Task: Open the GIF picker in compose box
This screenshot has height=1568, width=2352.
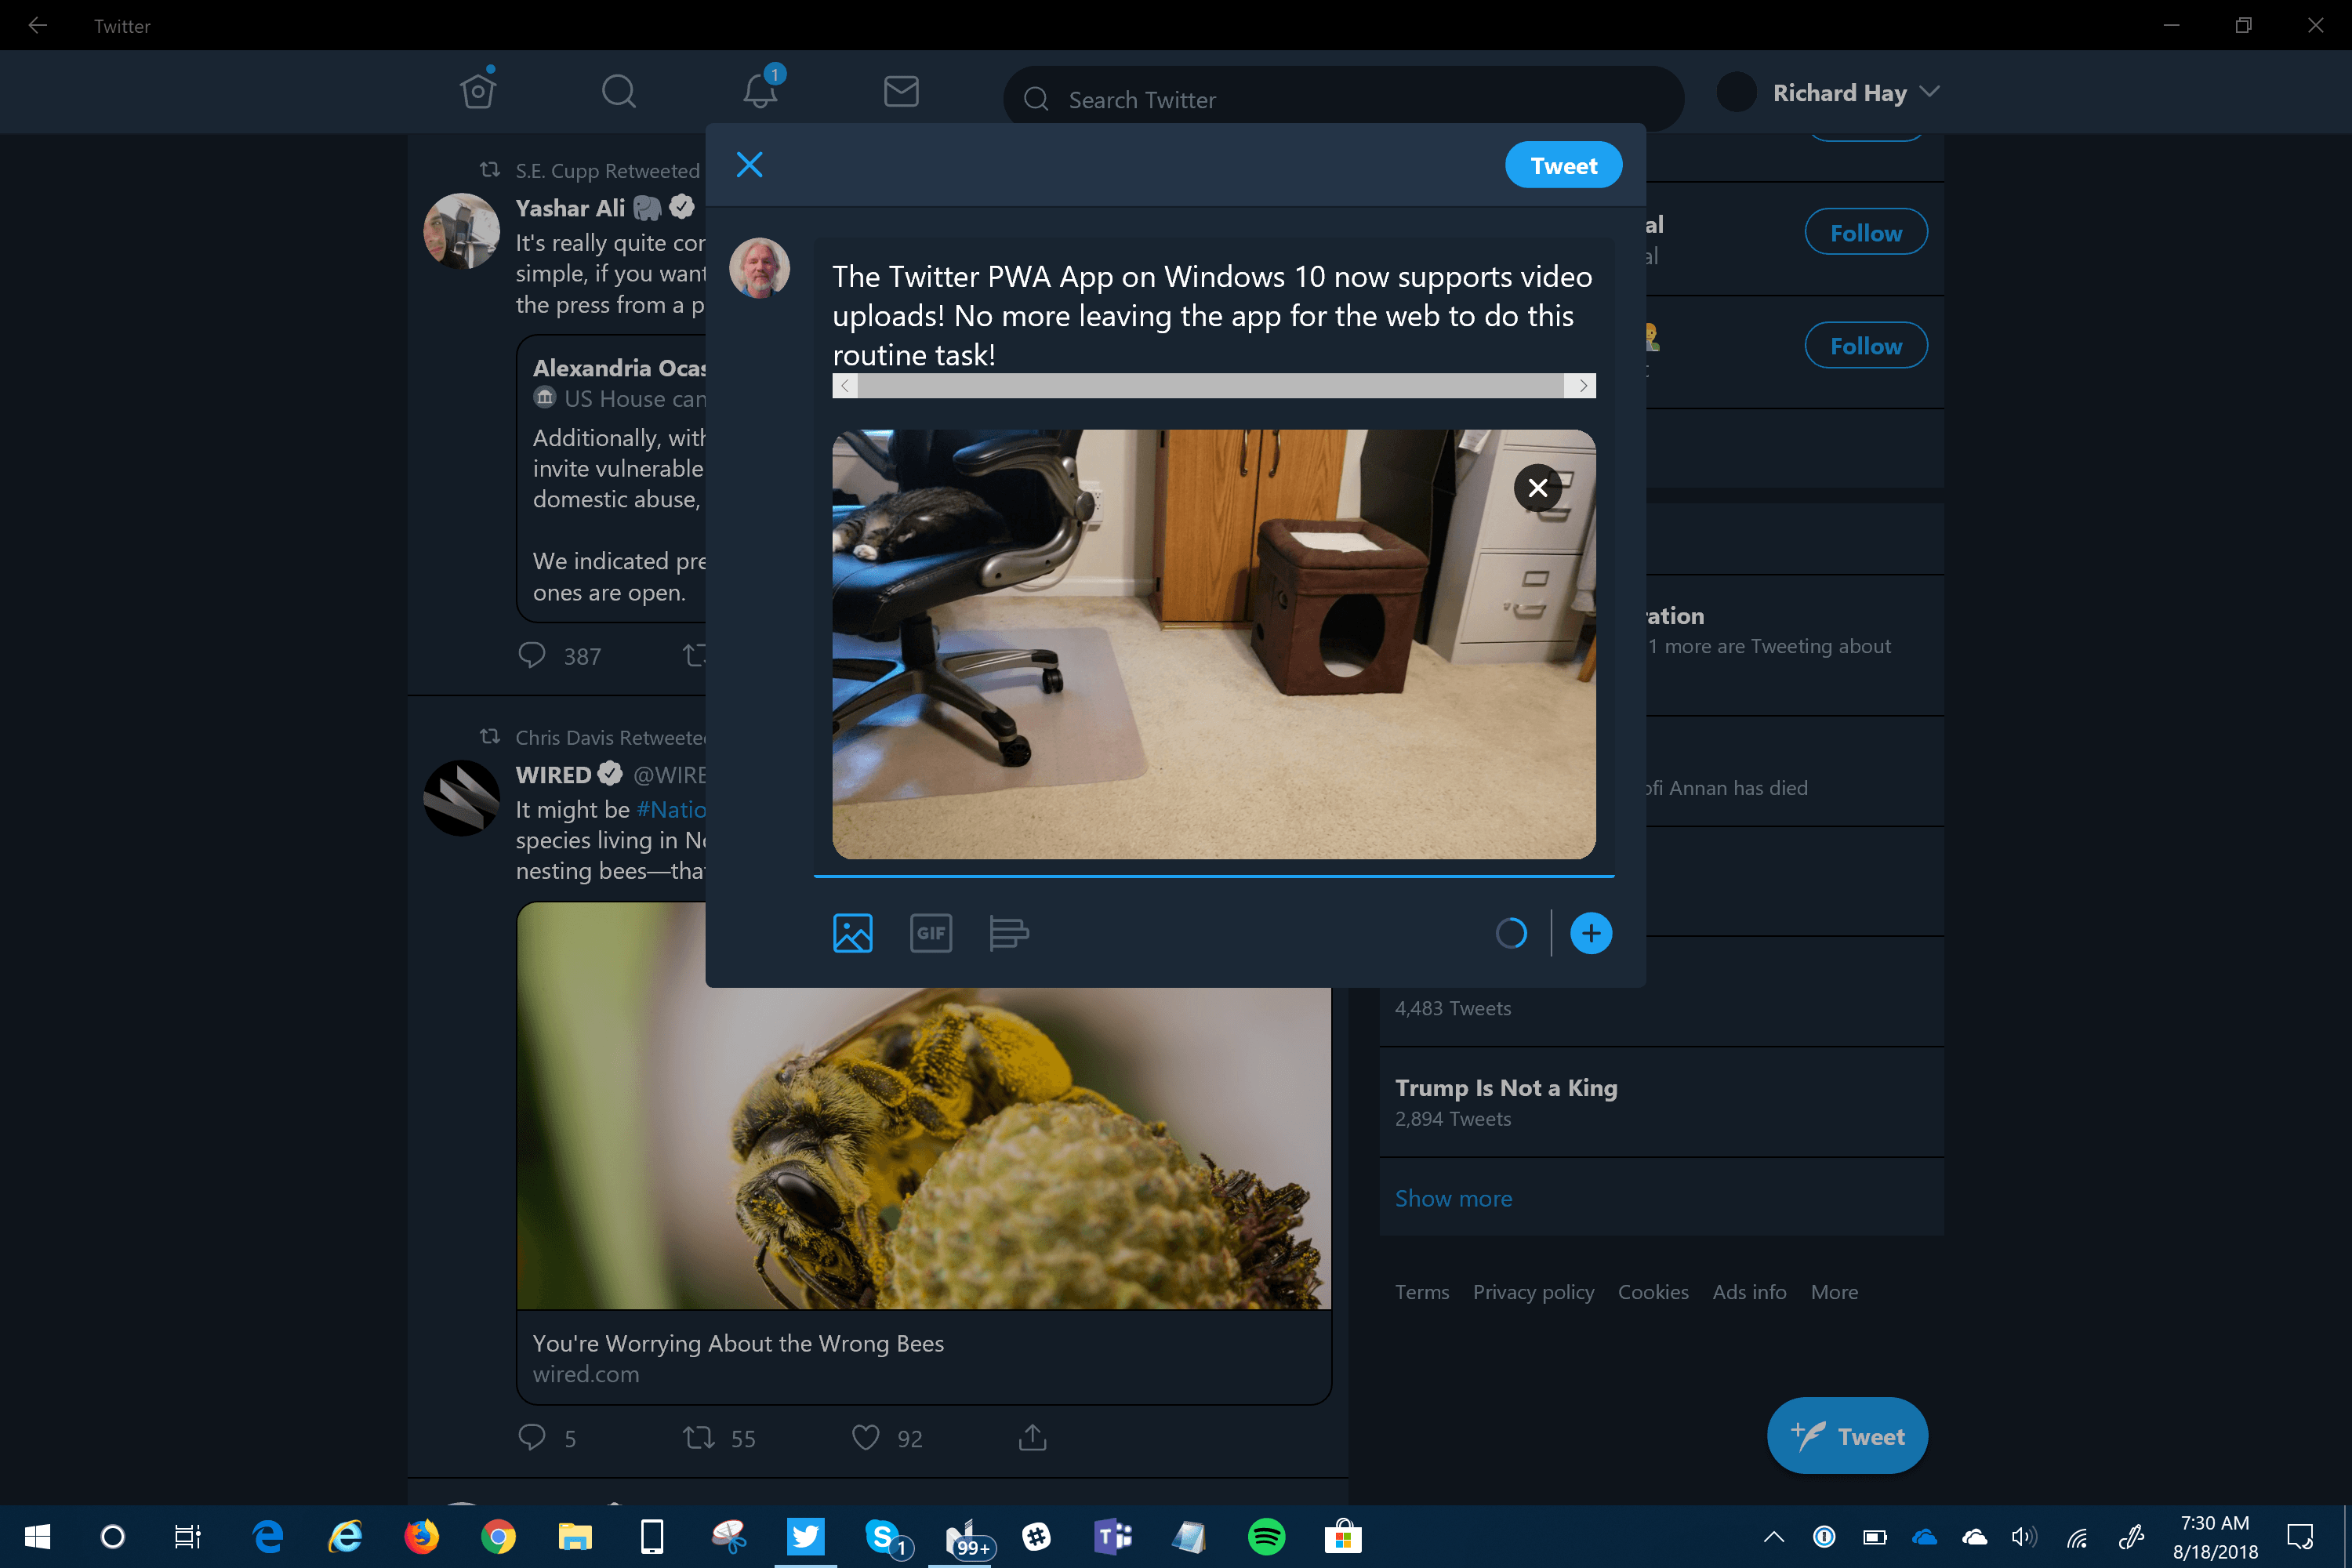Action: pos(930,933)
